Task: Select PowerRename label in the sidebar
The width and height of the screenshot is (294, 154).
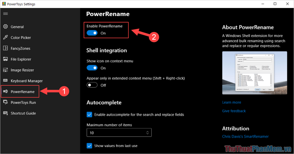Action: click(x=23, y=92)
